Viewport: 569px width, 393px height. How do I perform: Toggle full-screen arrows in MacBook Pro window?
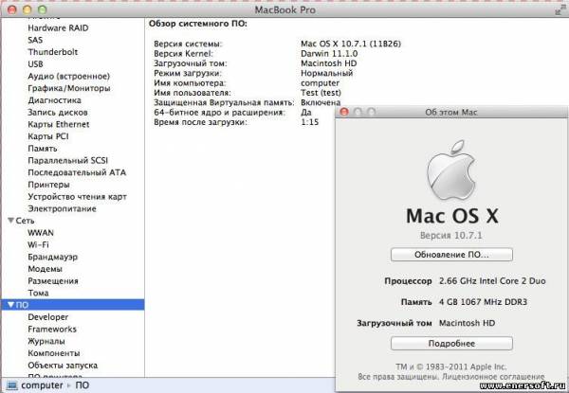click(x=560, y=10)
